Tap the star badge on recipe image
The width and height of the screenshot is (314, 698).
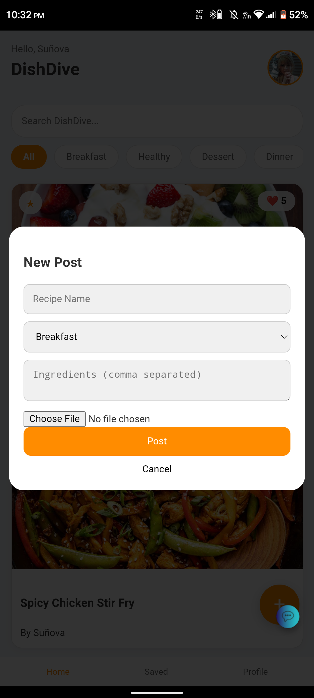click(x=30, y=203)
